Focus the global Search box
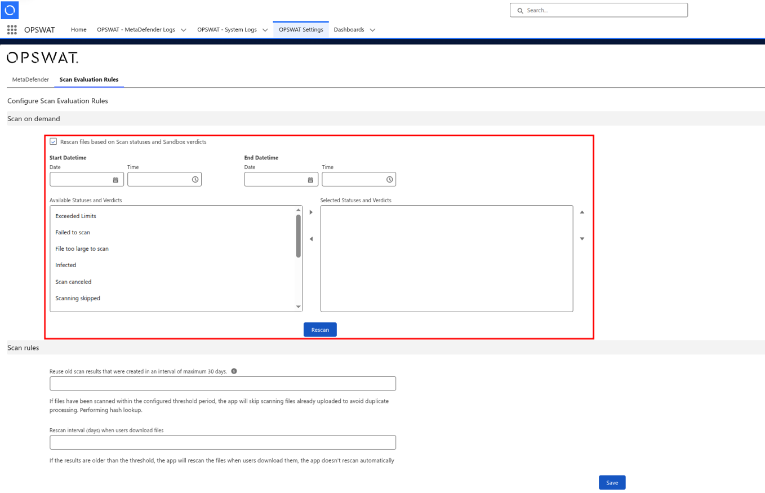Viewport: 765px width, 493px height. point(599,10)
